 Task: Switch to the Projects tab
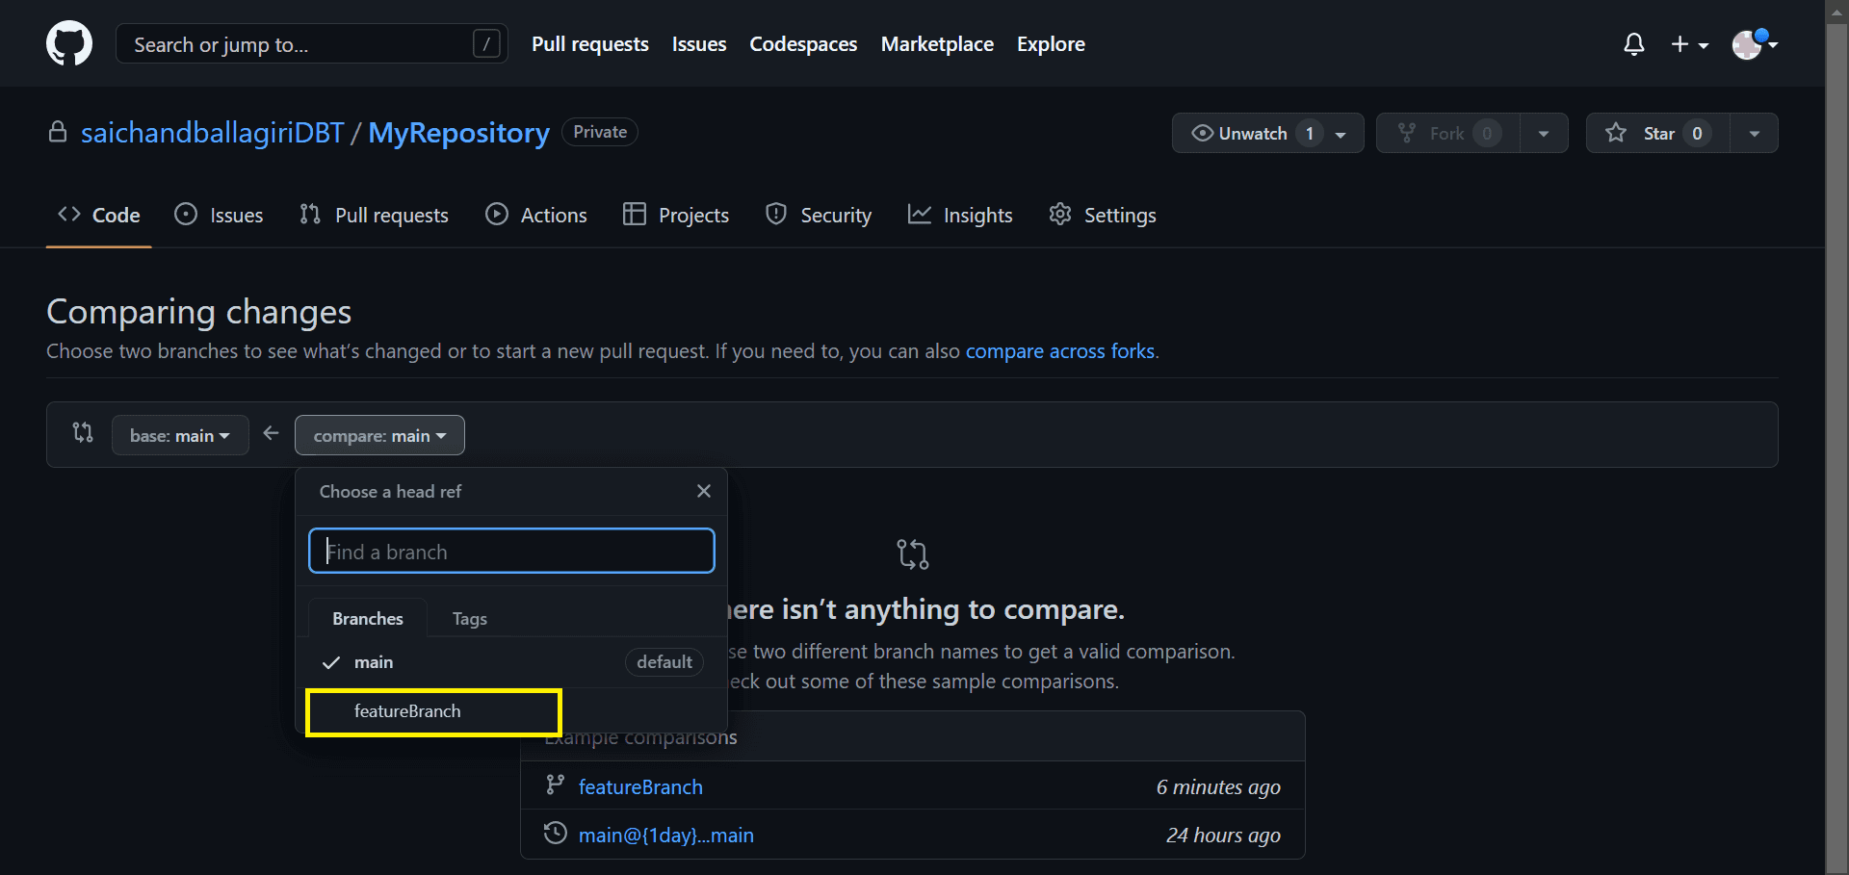pos(676,215)
